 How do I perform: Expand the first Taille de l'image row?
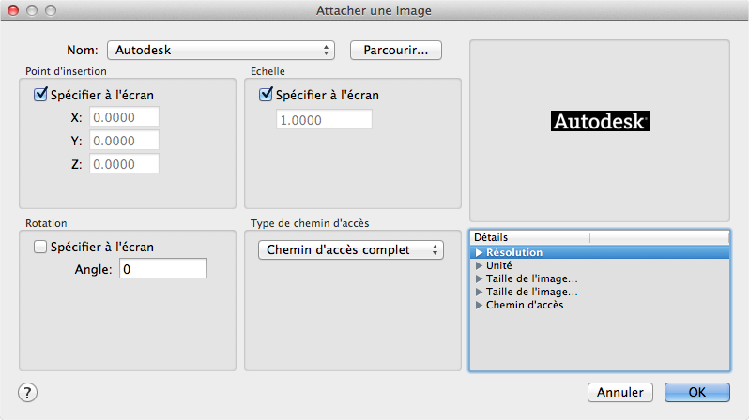click(480, 278)
